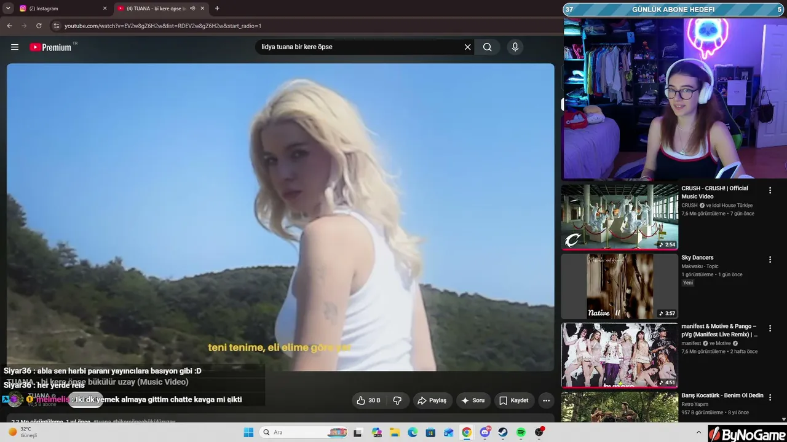The height and width of the screenshot is (442, 787).
Task: Open CRUSH - CRUSH! Official Music Video title
Action: [x=715, y=193]
